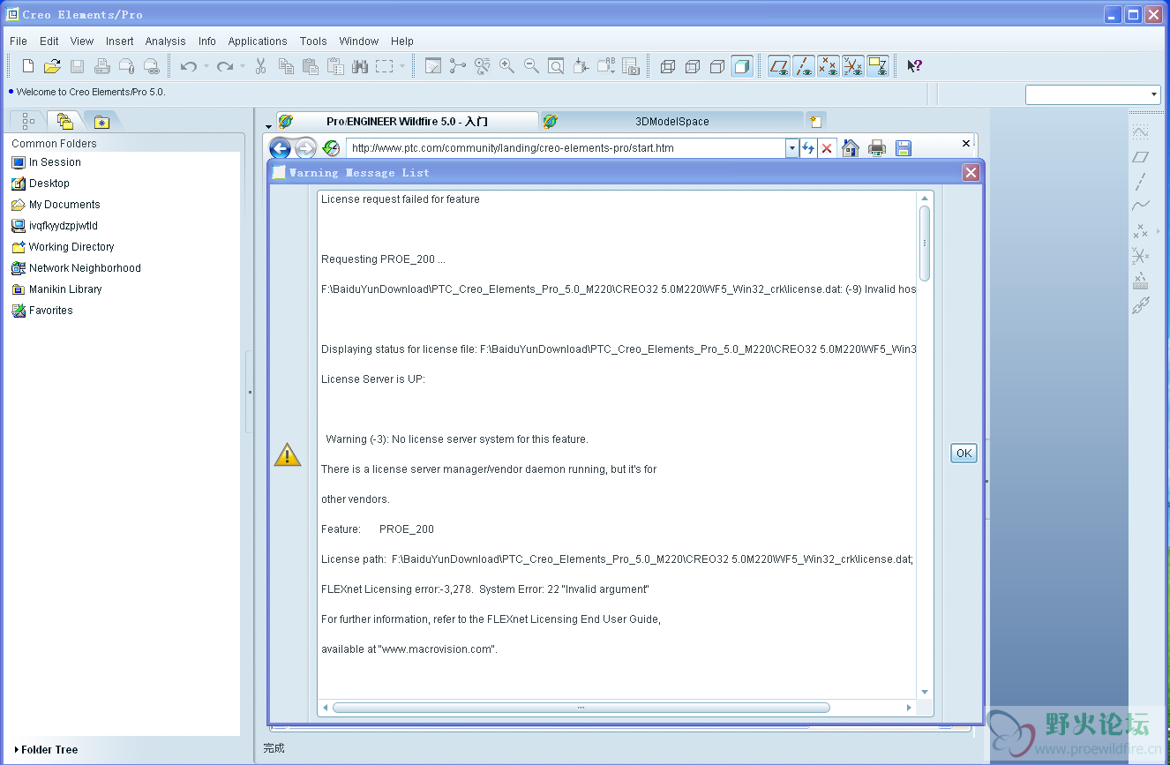The height and width of the screenshot is (765, 1170).
Task: Open the In Session folder
Action: [46, 162]
